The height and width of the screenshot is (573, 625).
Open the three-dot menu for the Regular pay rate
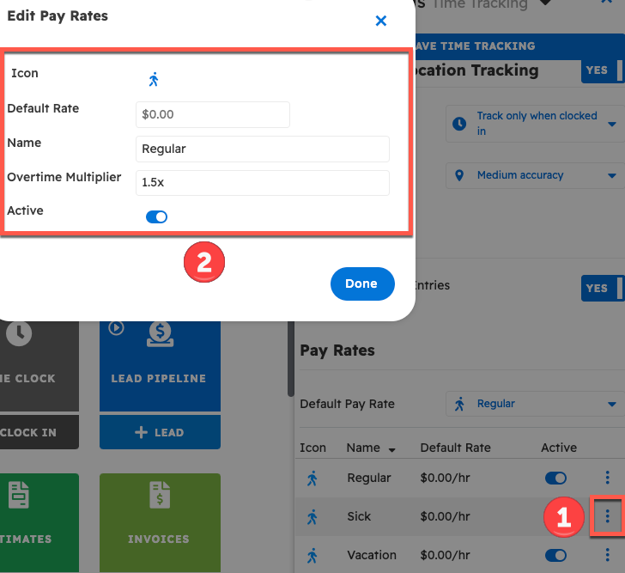(x=607, y=478)
